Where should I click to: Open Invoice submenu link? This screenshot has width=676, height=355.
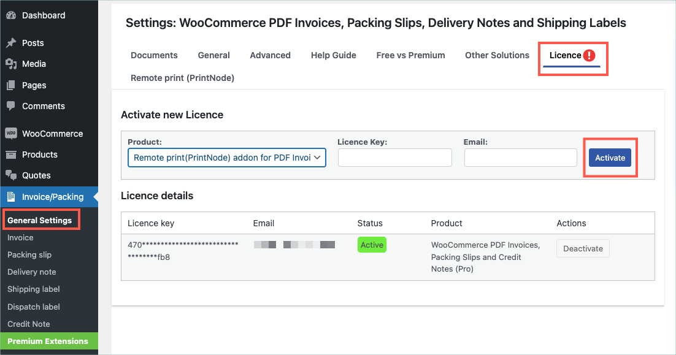20,237
